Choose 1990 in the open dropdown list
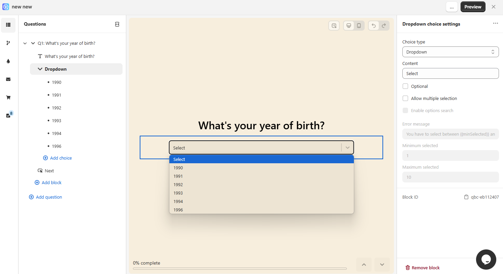The width and height of the screenshot is (503, 274). (261, 168)
